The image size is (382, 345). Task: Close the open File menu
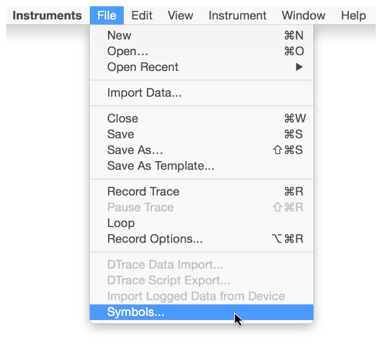107,16
